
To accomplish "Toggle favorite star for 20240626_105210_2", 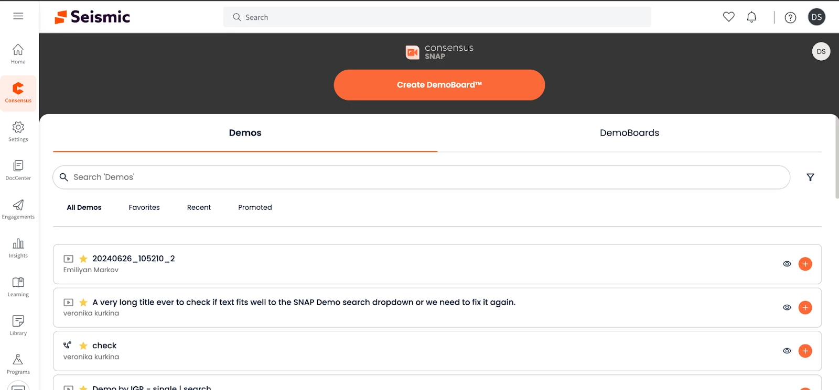I will [83, 259].
